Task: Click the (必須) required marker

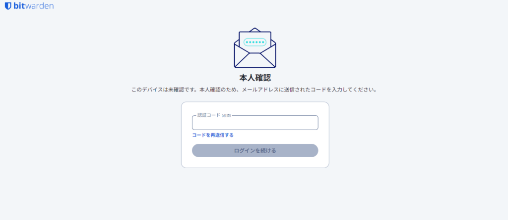Action: (x=226, y=116)
